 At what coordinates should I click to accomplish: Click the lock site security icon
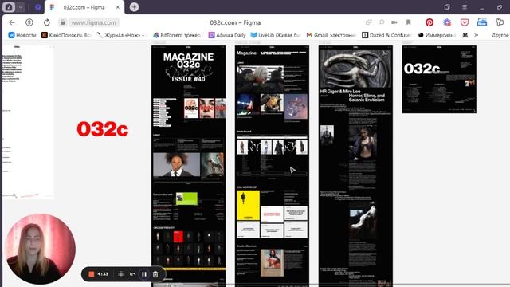pos(63,22)
